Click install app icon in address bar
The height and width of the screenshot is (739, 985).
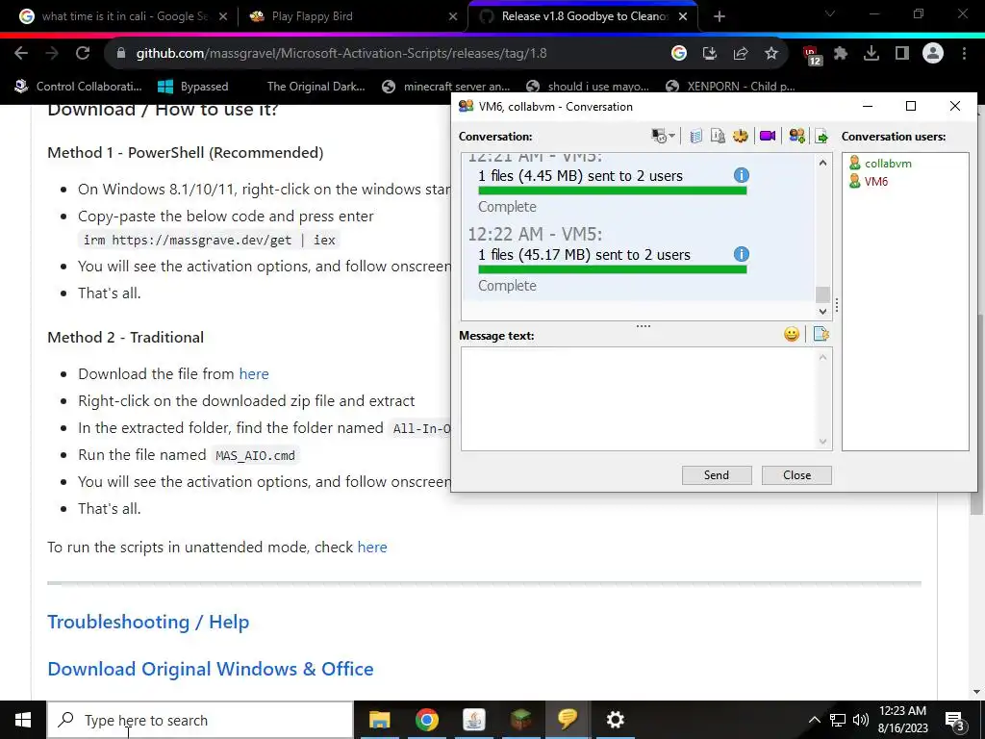710,54
